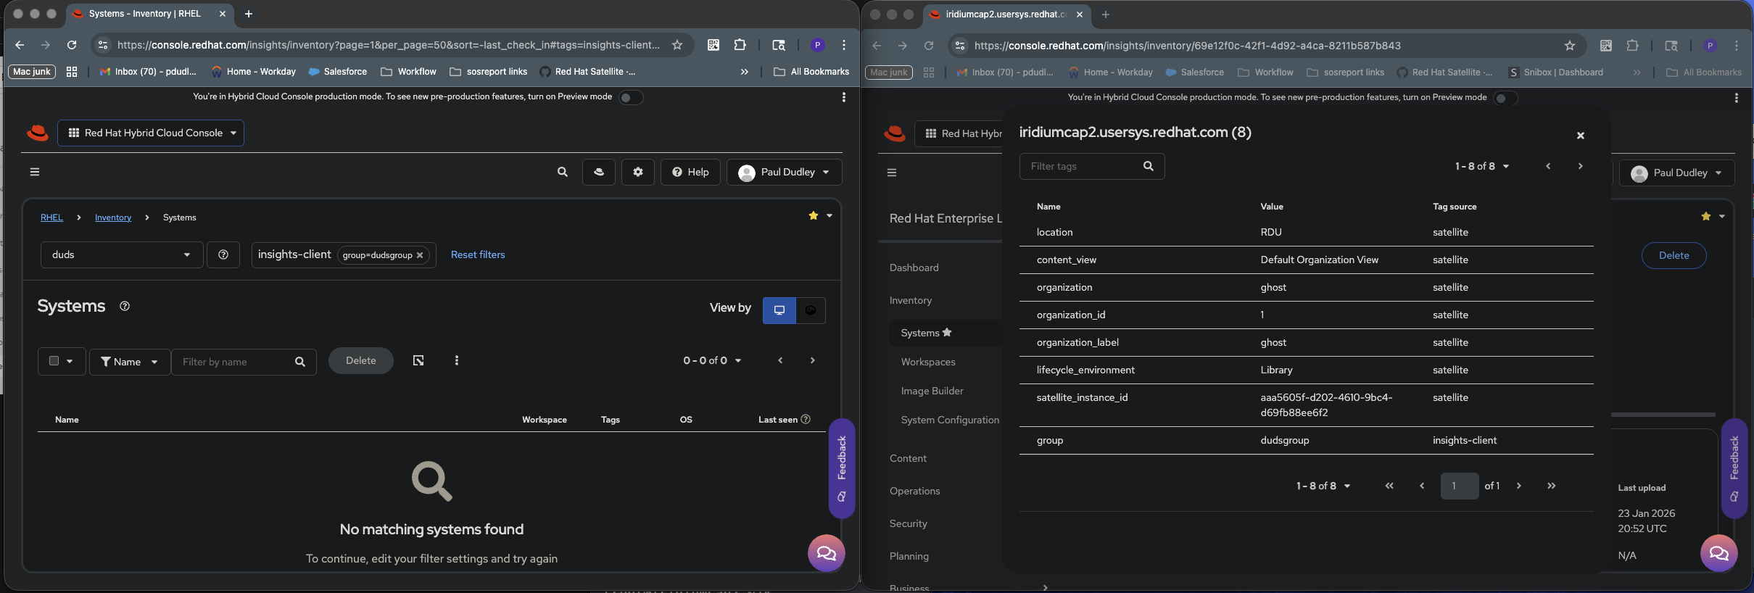This screenshot has width=1754, height=593.
Task: Click the Reset filters link
Action: coord(477,254)
